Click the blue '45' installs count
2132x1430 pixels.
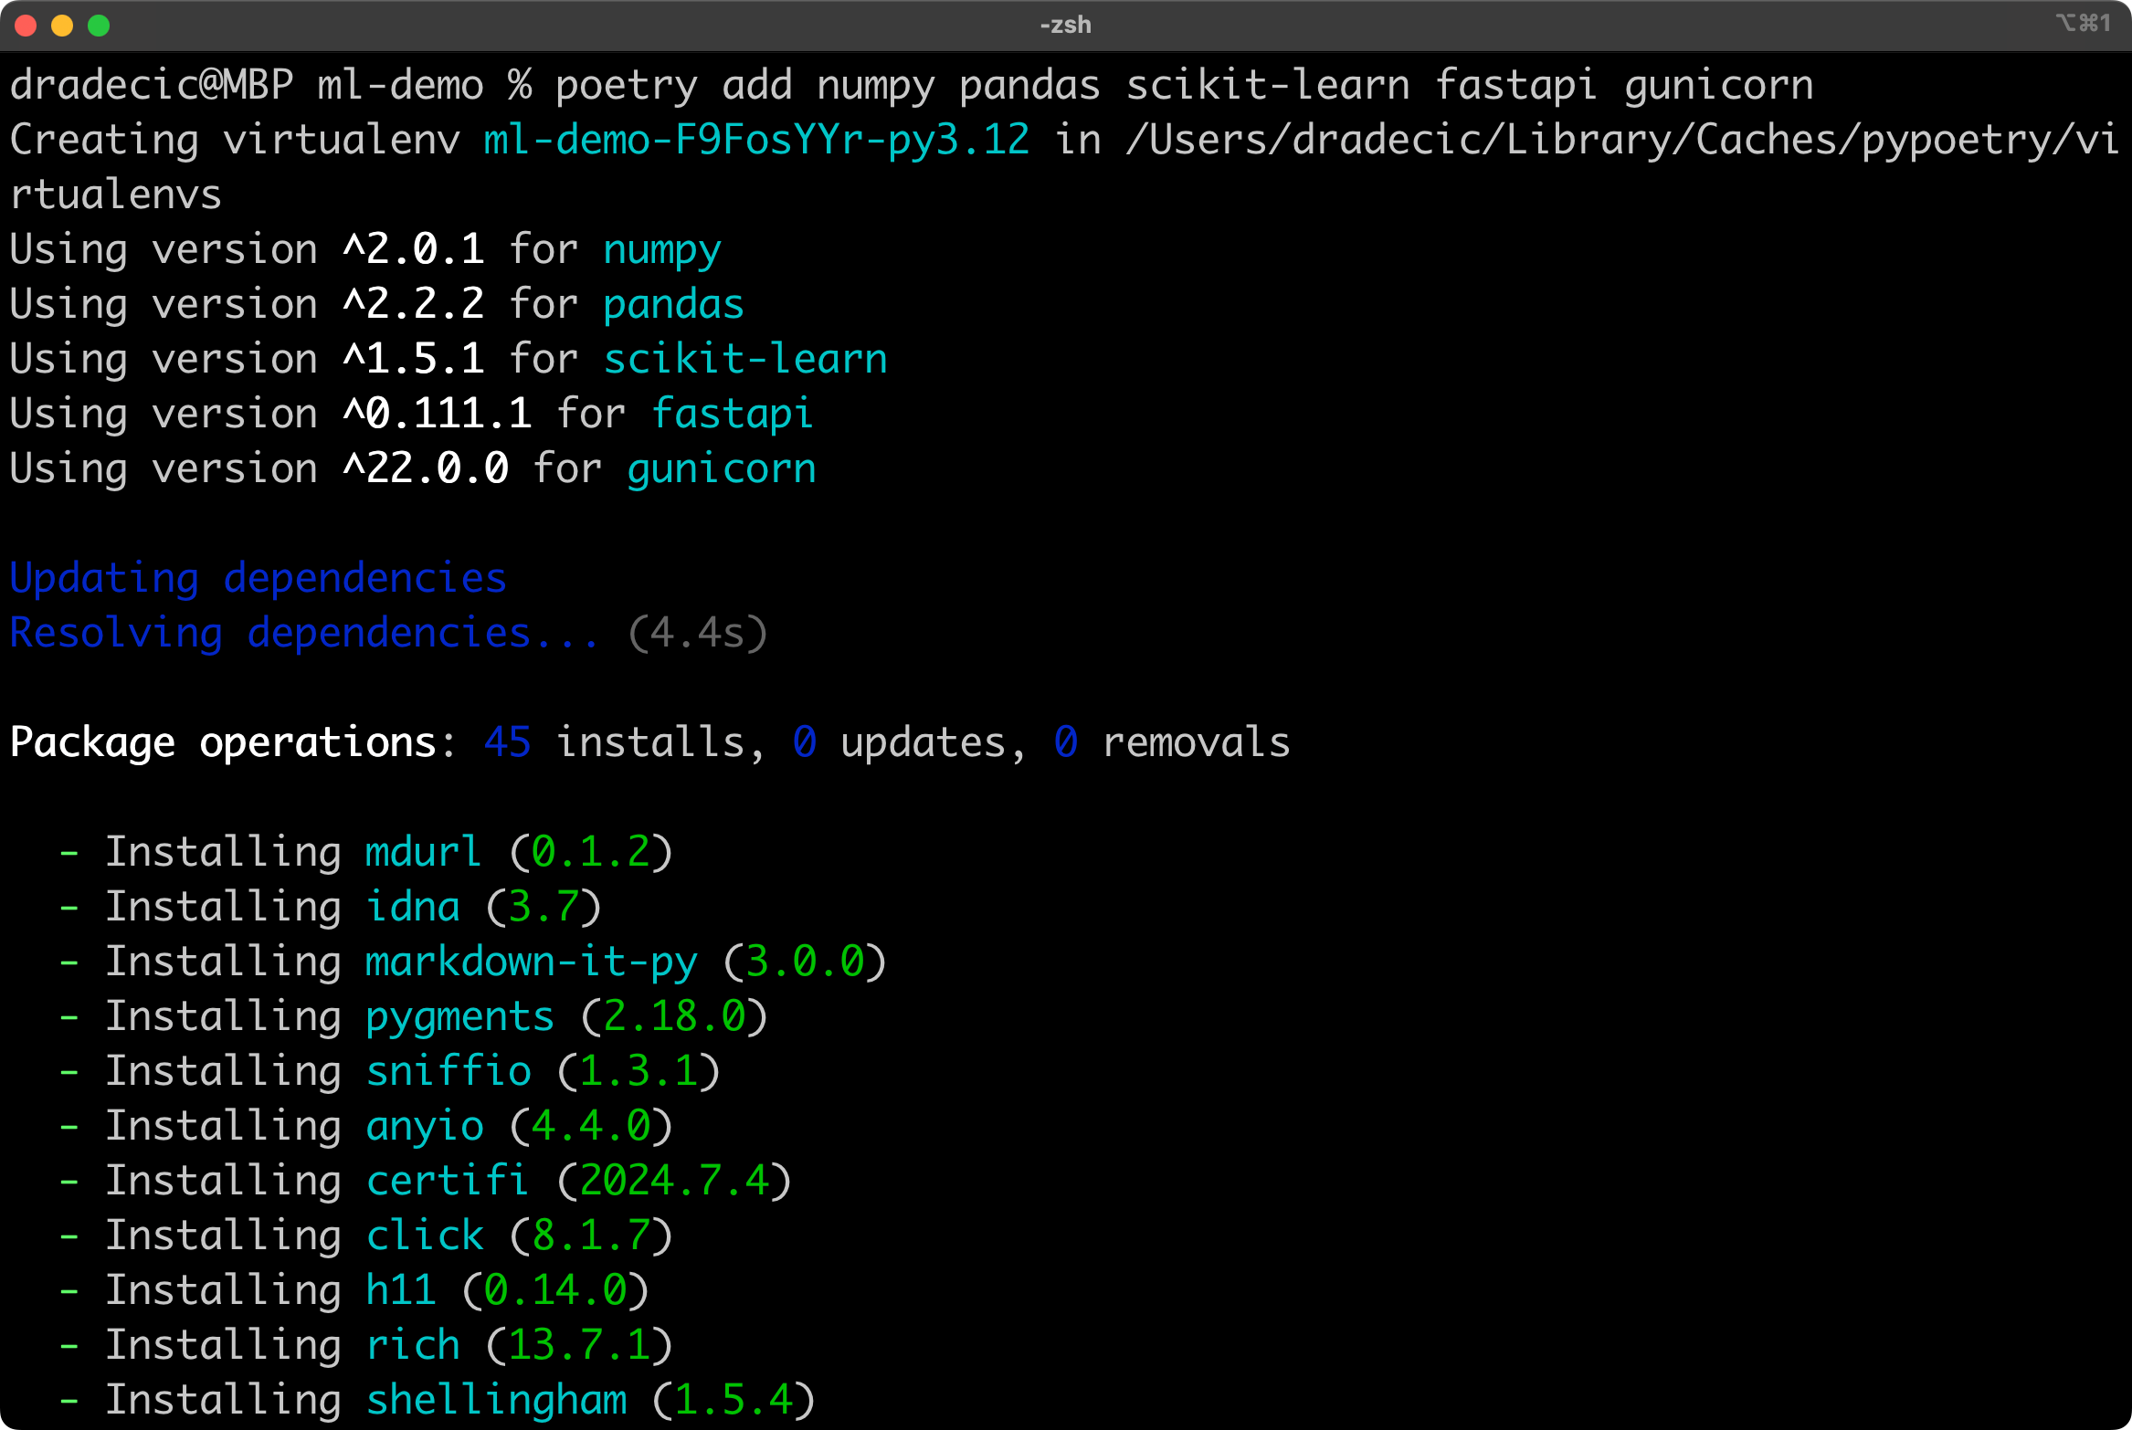[507, 742]
